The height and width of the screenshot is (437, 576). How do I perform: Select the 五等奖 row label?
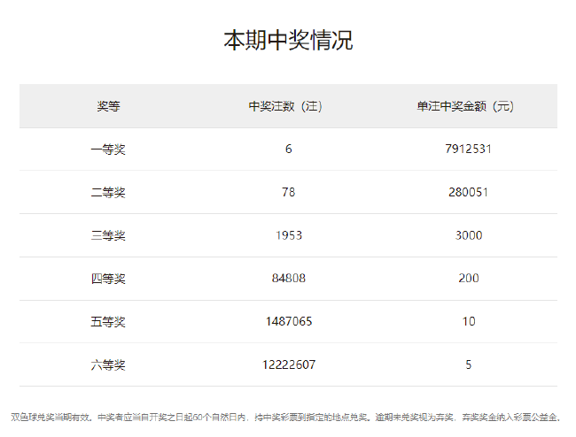[108, 321]
